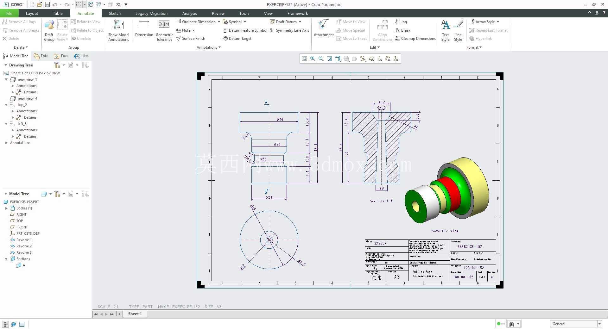Open the Line Style tool
608x329 pixels.
point(458,30)
